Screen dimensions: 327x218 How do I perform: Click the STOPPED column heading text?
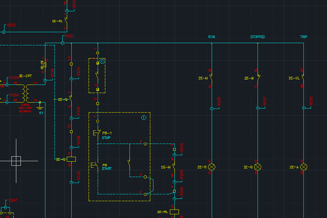click(x=258, y=37)
